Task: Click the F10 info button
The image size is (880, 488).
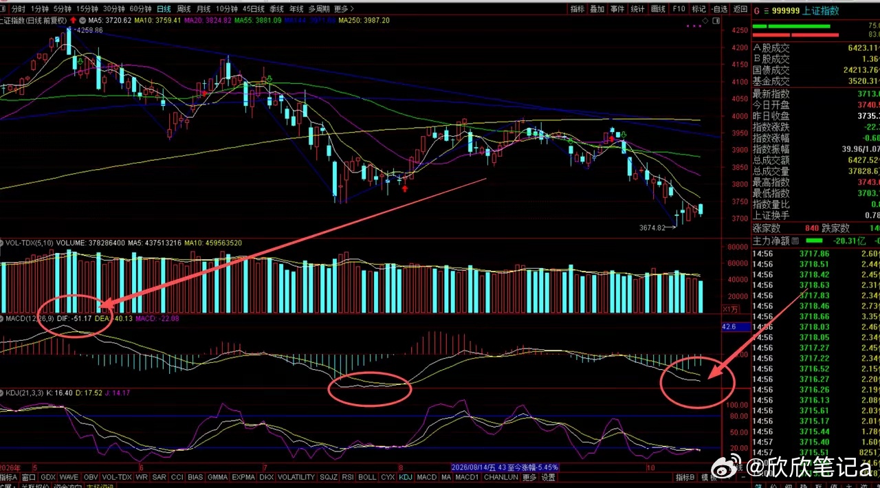Action: point(679,9)
